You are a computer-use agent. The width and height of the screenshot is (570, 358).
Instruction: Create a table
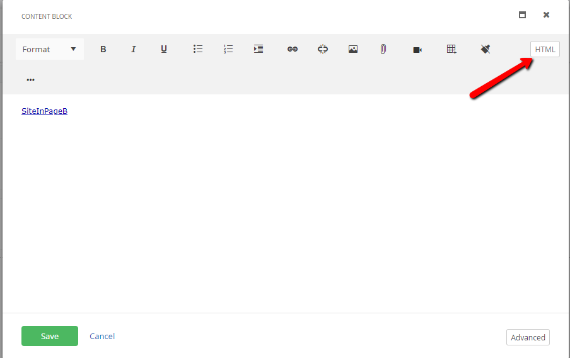[x=451, y=49]
